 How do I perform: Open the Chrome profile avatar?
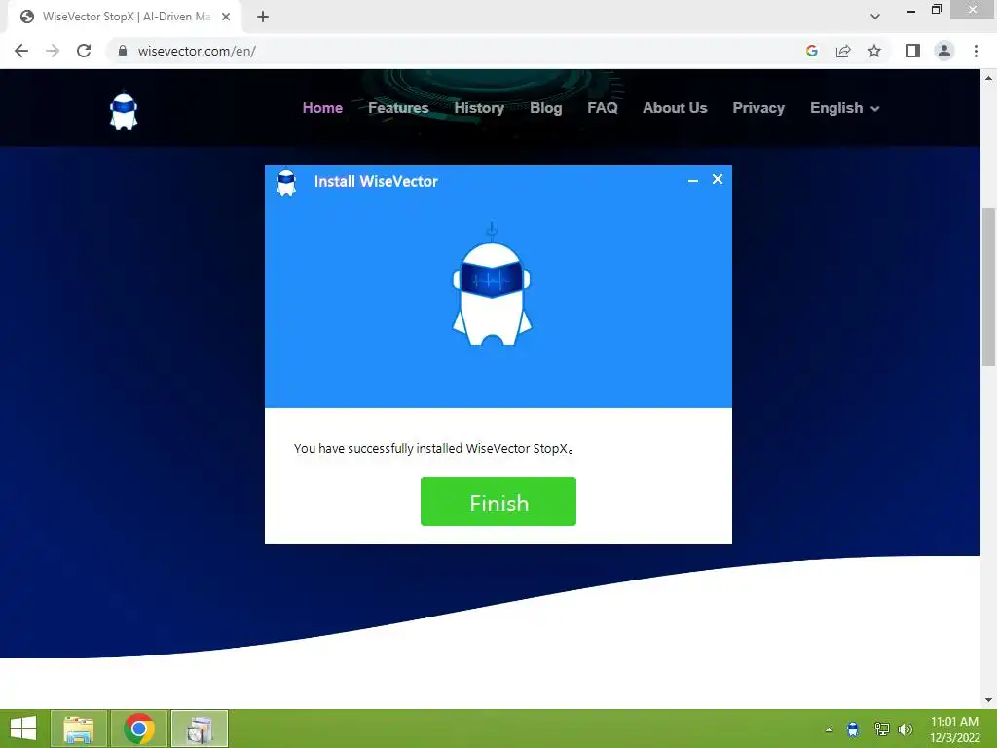tap(944, 51)
